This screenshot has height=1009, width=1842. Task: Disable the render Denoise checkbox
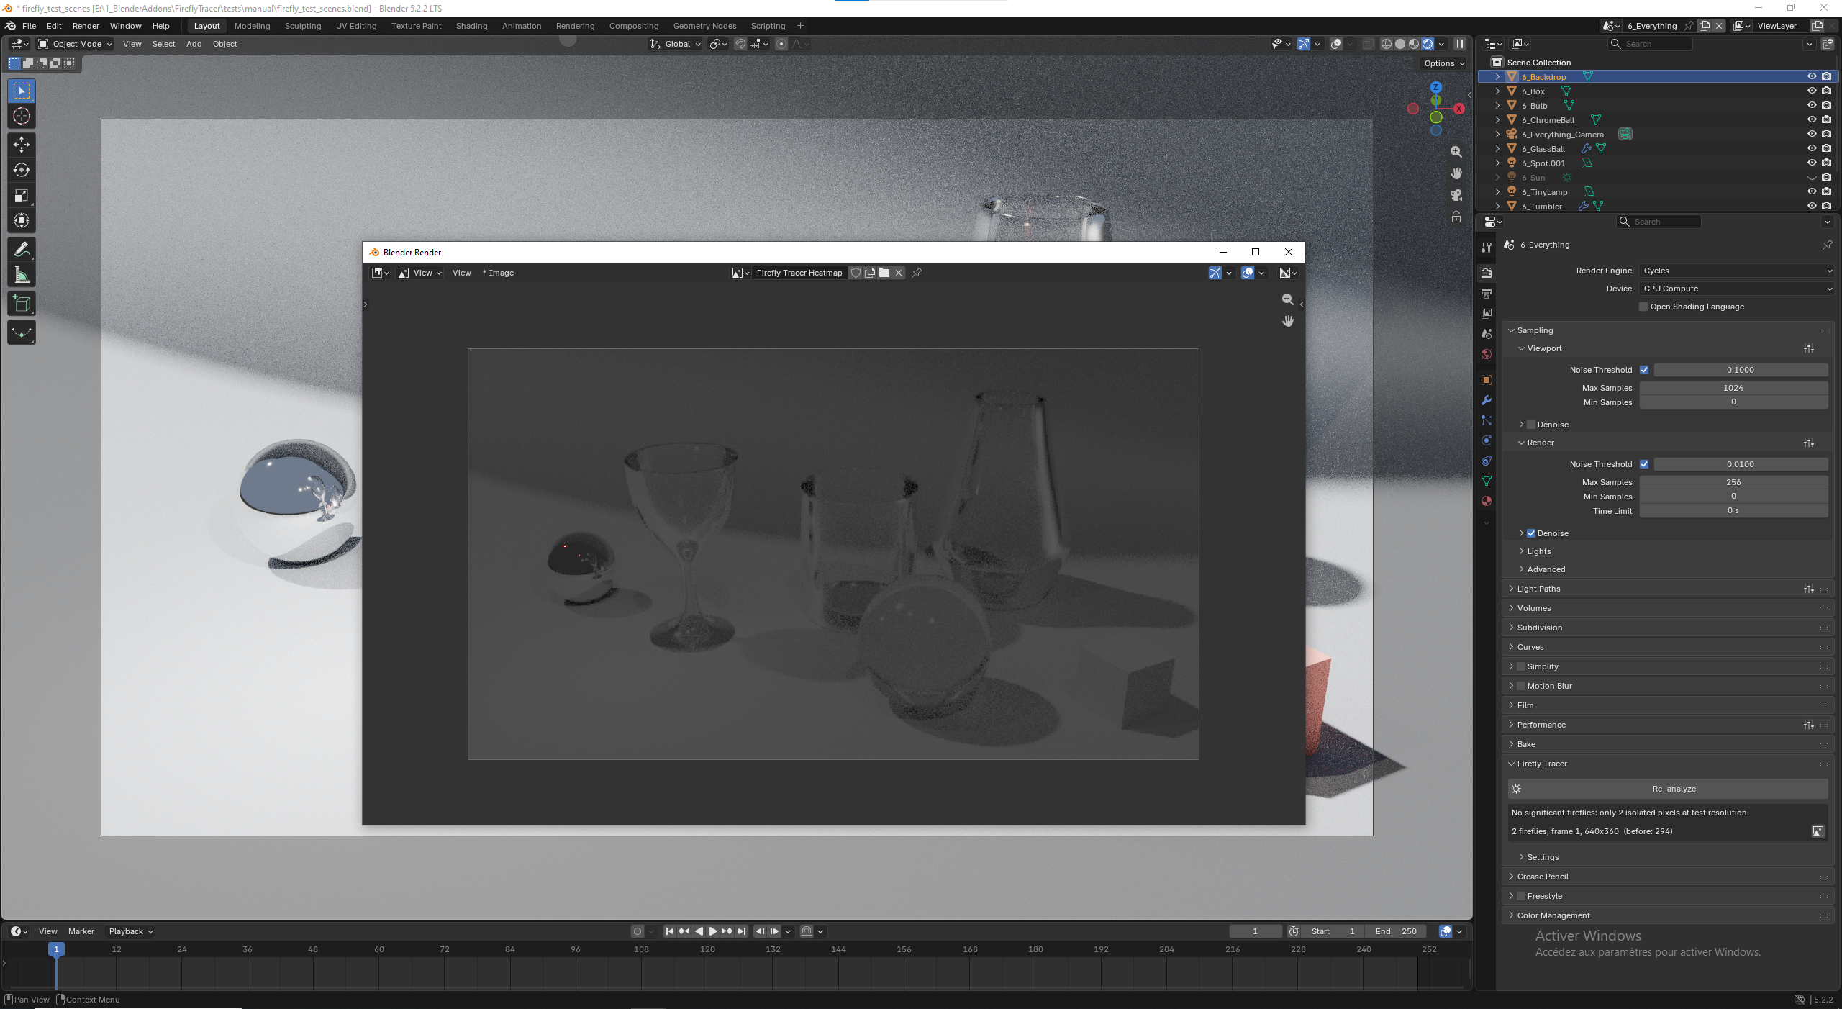tap(1531, 533)
